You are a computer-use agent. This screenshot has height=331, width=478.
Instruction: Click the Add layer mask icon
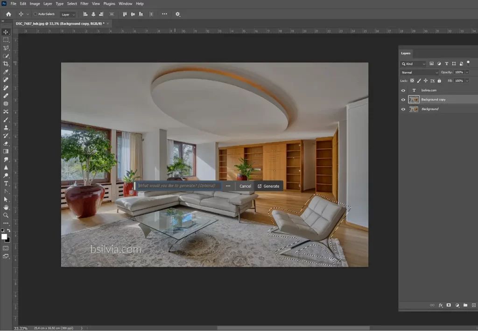coord(449,305)
